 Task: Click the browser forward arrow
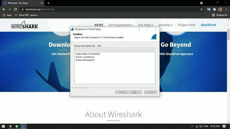coord(10,9)
